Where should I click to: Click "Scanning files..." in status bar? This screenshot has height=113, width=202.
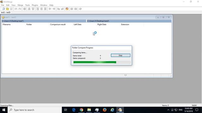pos(7,105)
